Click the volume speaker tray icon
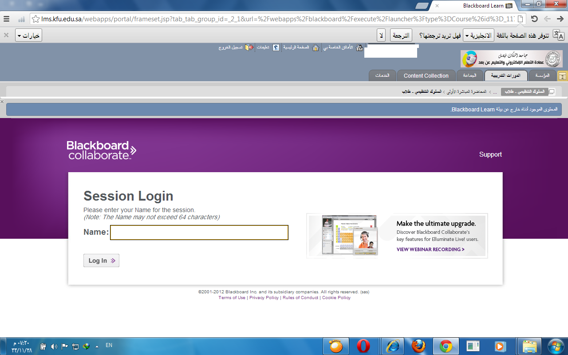The width and height of the screenshot is (568, 355). coord(54,347)
